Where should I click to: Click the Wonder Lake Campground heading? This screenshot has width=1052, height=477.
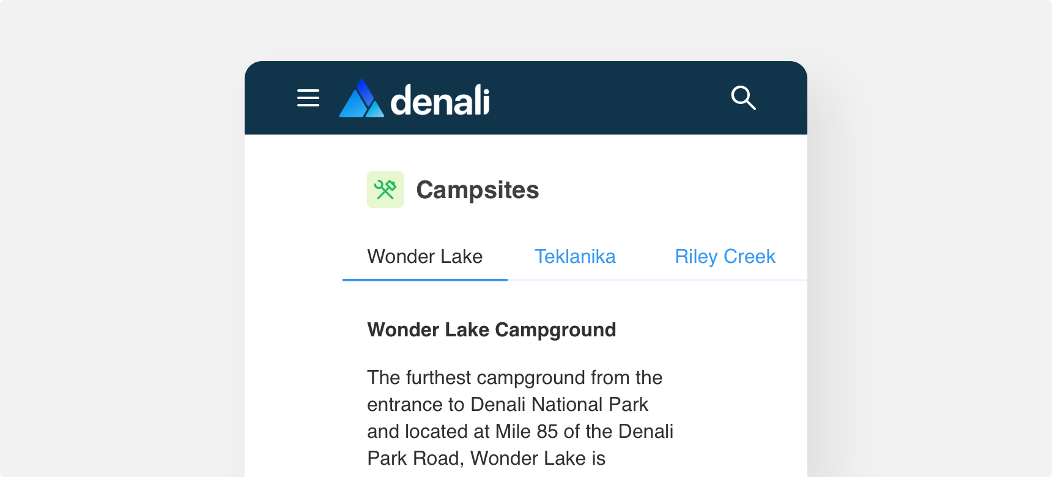coord(492,330)
